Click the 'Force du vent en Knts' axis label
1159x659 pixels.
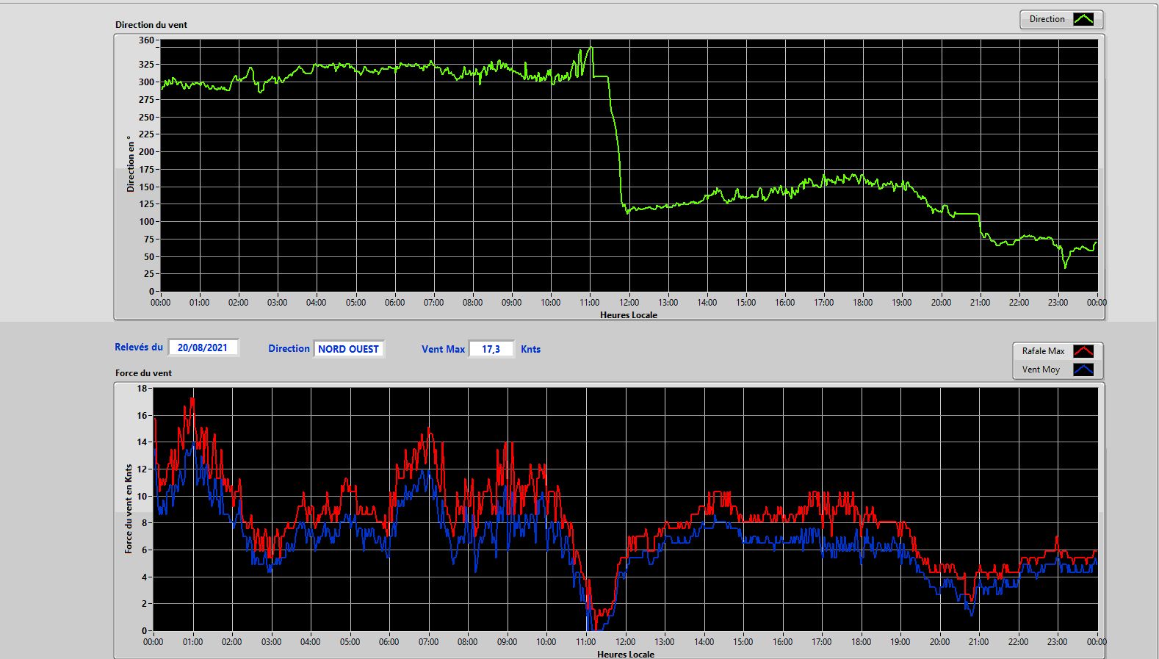[x=129, y=508]
